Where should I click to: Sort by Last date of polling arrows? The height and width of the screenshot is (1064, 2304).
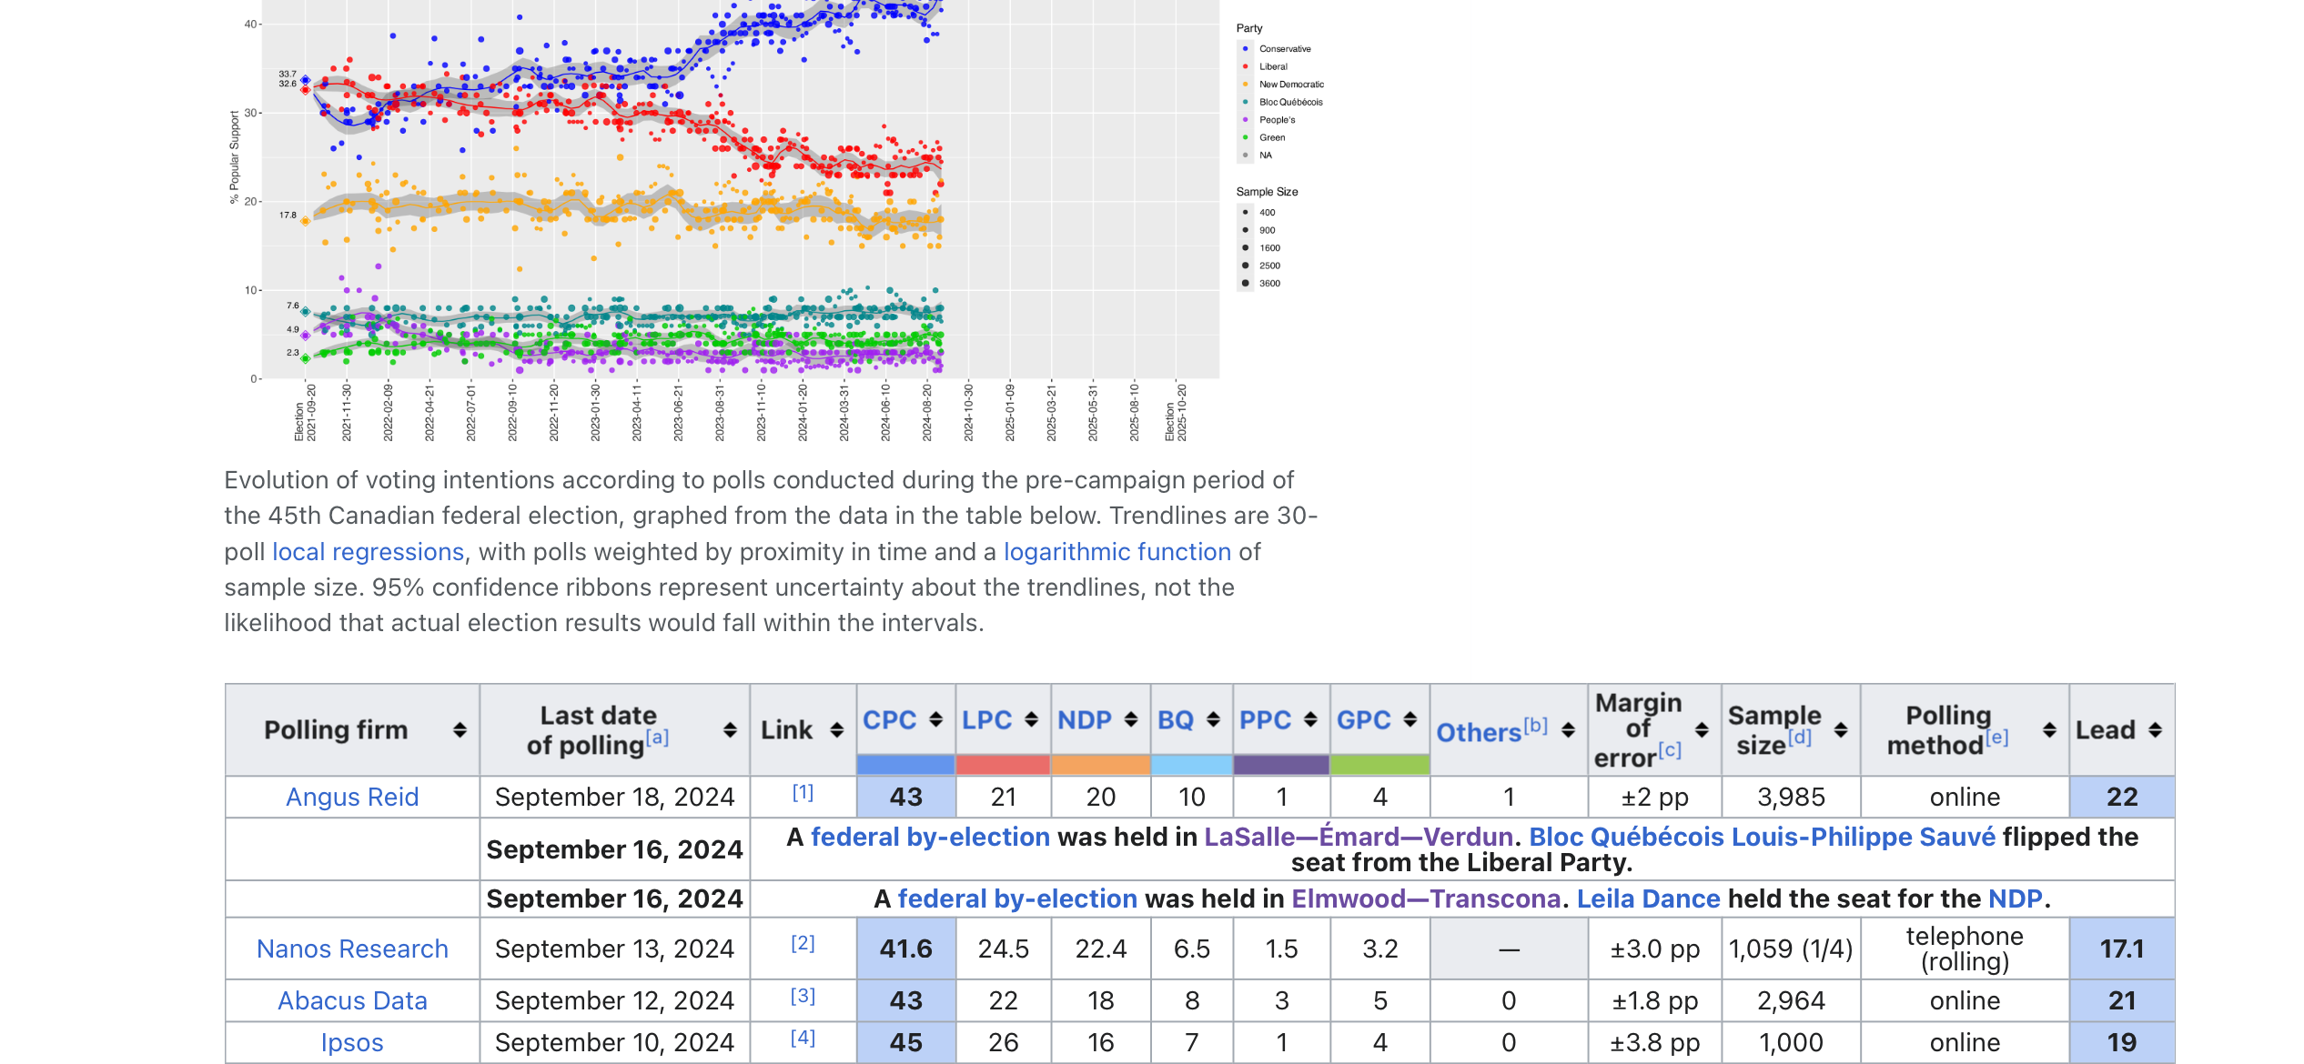(x=730, y=730)
